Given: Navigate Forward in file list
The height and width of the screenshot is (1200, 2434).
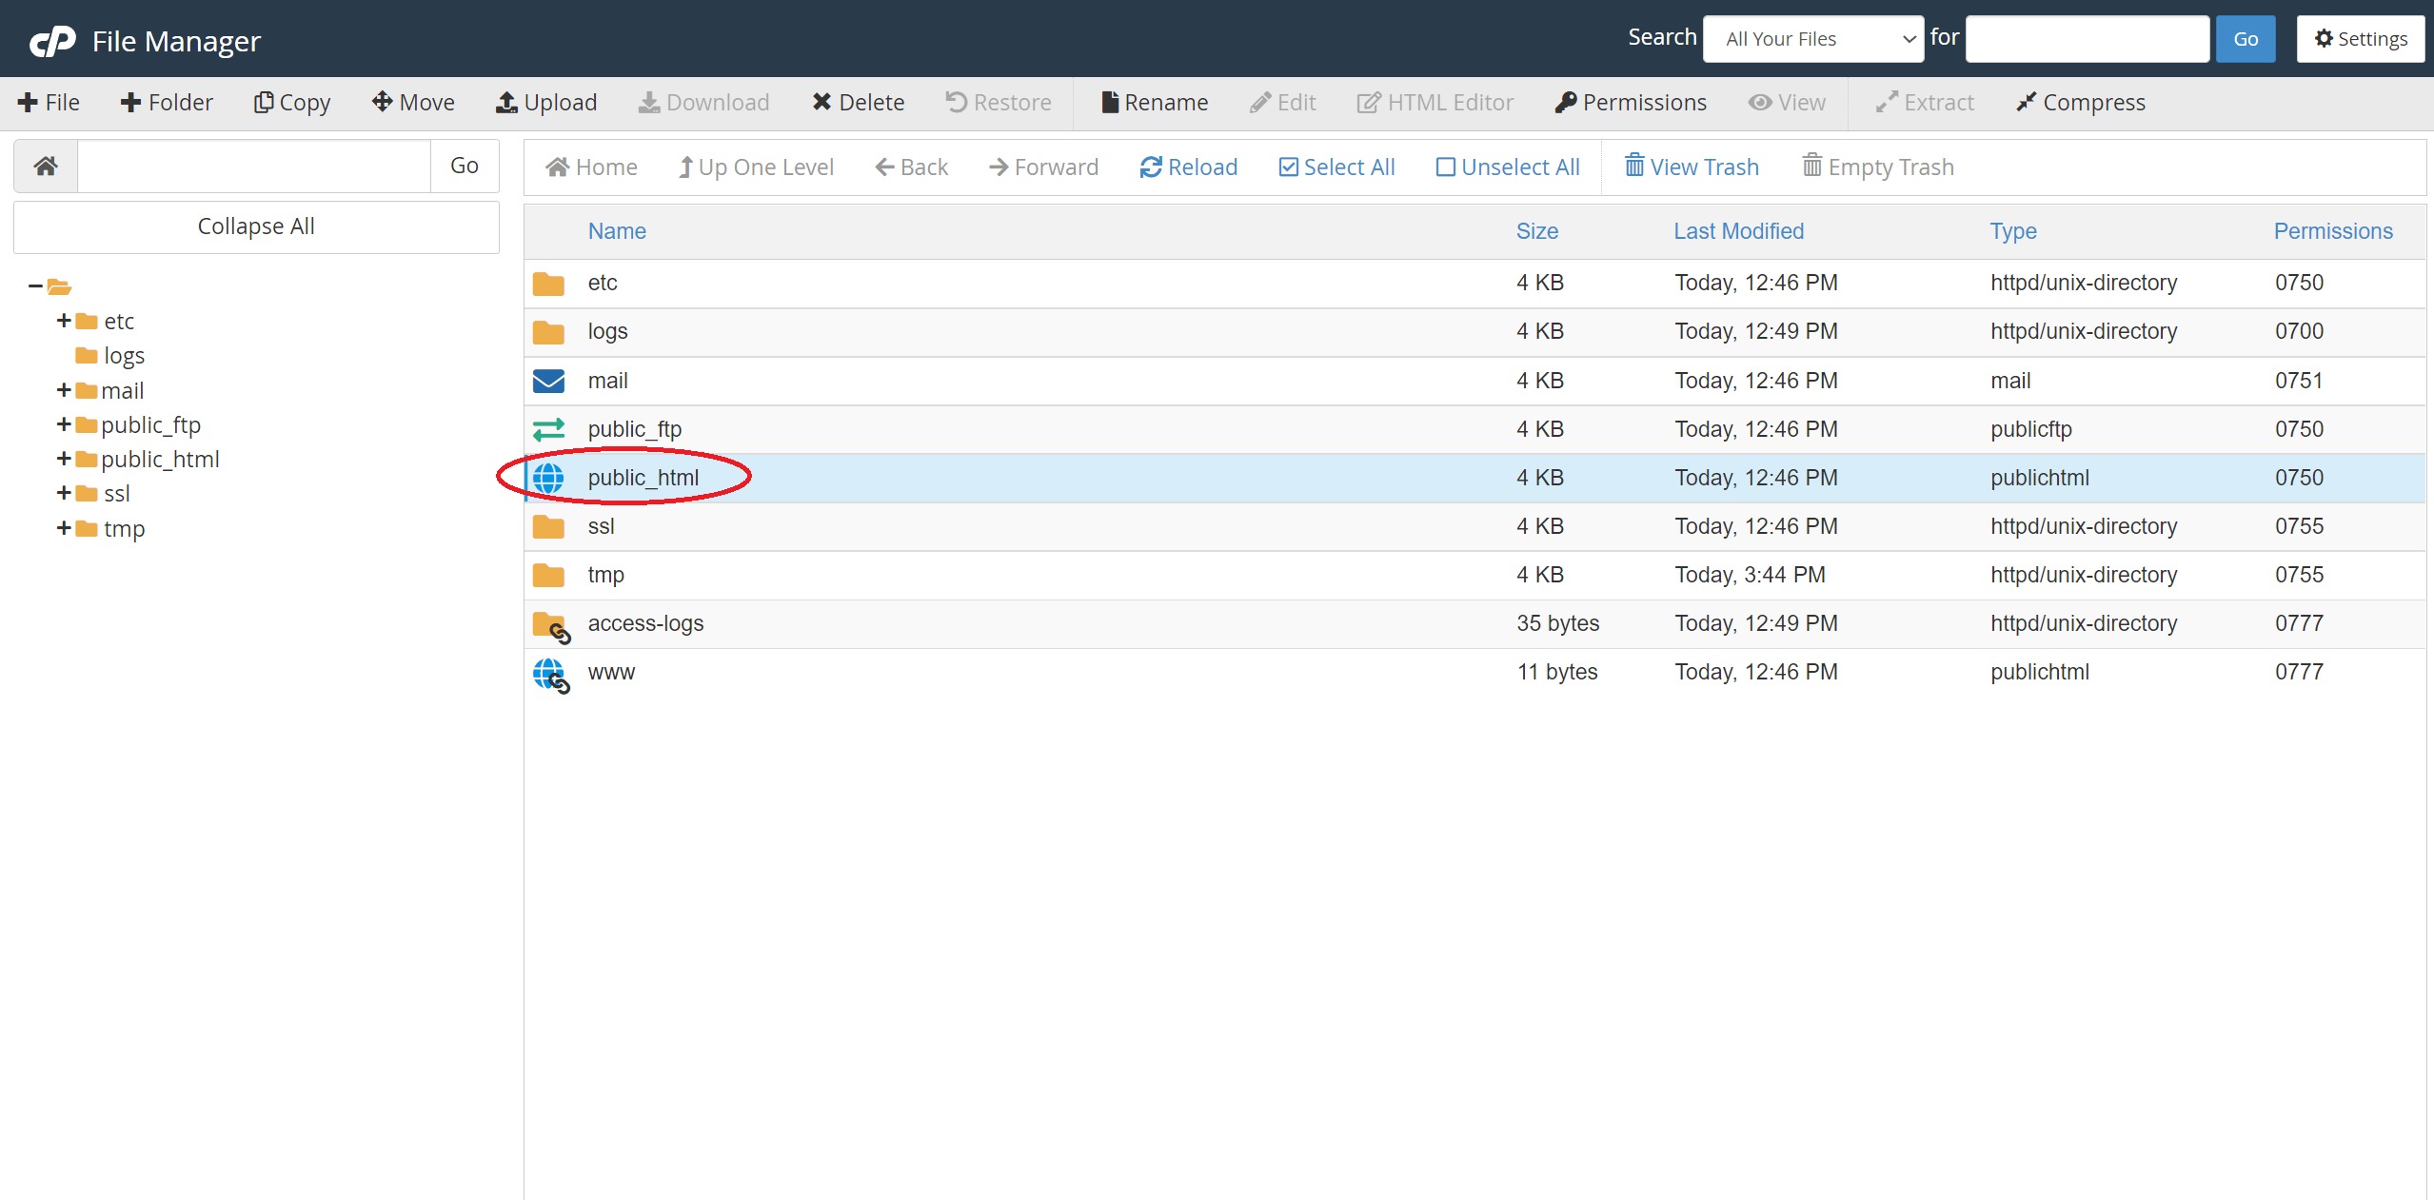Looking at the screenshot, I should point(1044,167).
